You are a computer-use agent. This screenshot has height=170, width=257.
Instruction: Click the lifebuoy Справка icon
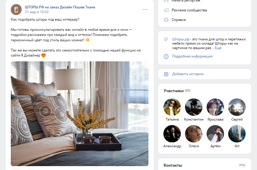(166, 20)
